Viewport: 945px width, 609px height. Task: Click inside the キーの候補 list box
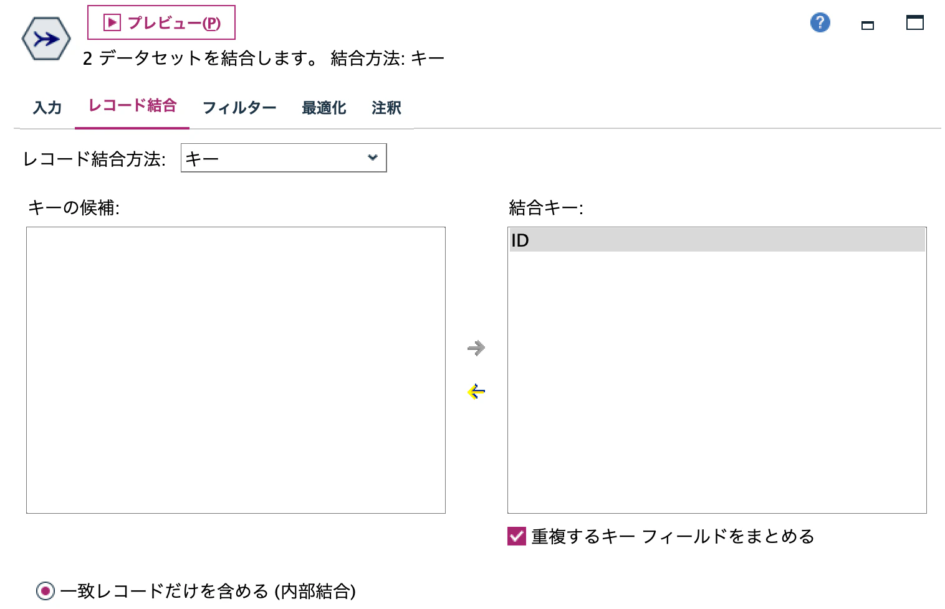point(236,370)
